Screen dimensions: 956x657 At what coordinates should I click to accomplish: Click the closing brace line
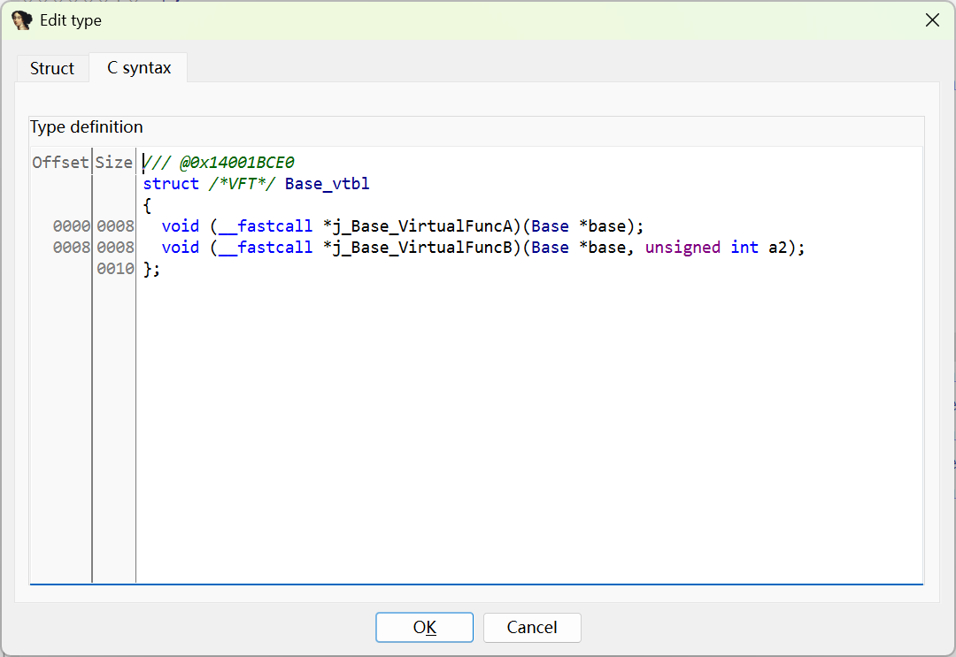tap(151, 269)
